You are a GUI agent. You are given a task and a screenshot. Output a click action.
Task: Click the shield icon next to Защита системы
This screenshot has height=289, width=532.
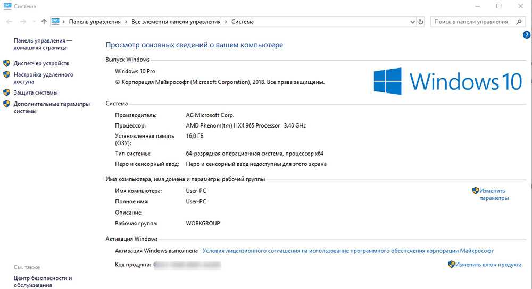point(6,92)
